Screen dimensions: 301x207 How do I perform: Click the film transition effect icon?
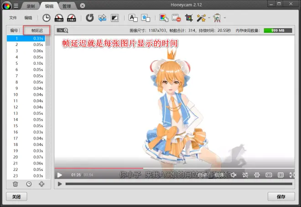[x=114, y=18]
